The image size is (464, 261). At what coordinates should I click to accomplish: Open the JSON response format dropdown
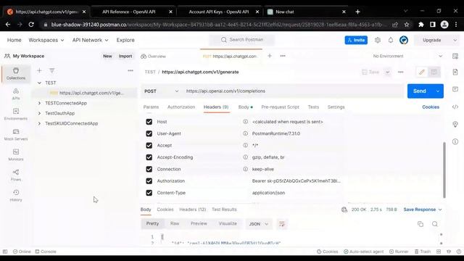258,224
